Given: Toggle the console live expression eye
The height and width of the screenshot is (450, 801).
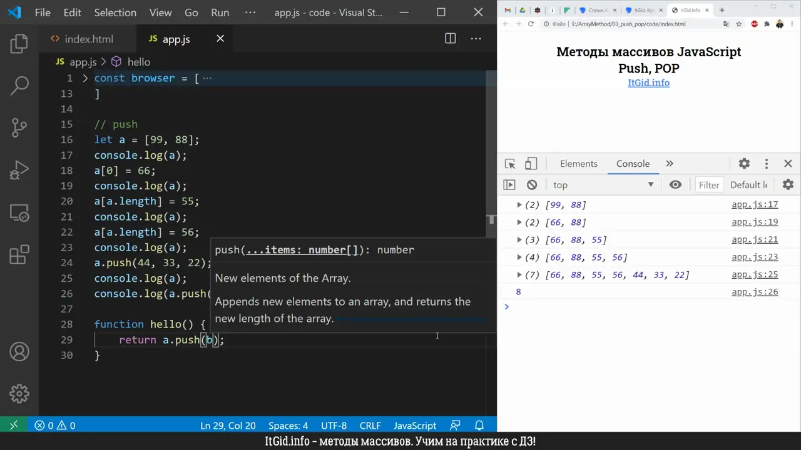Looking at the screenshot, I should click(x=675, y=185).
